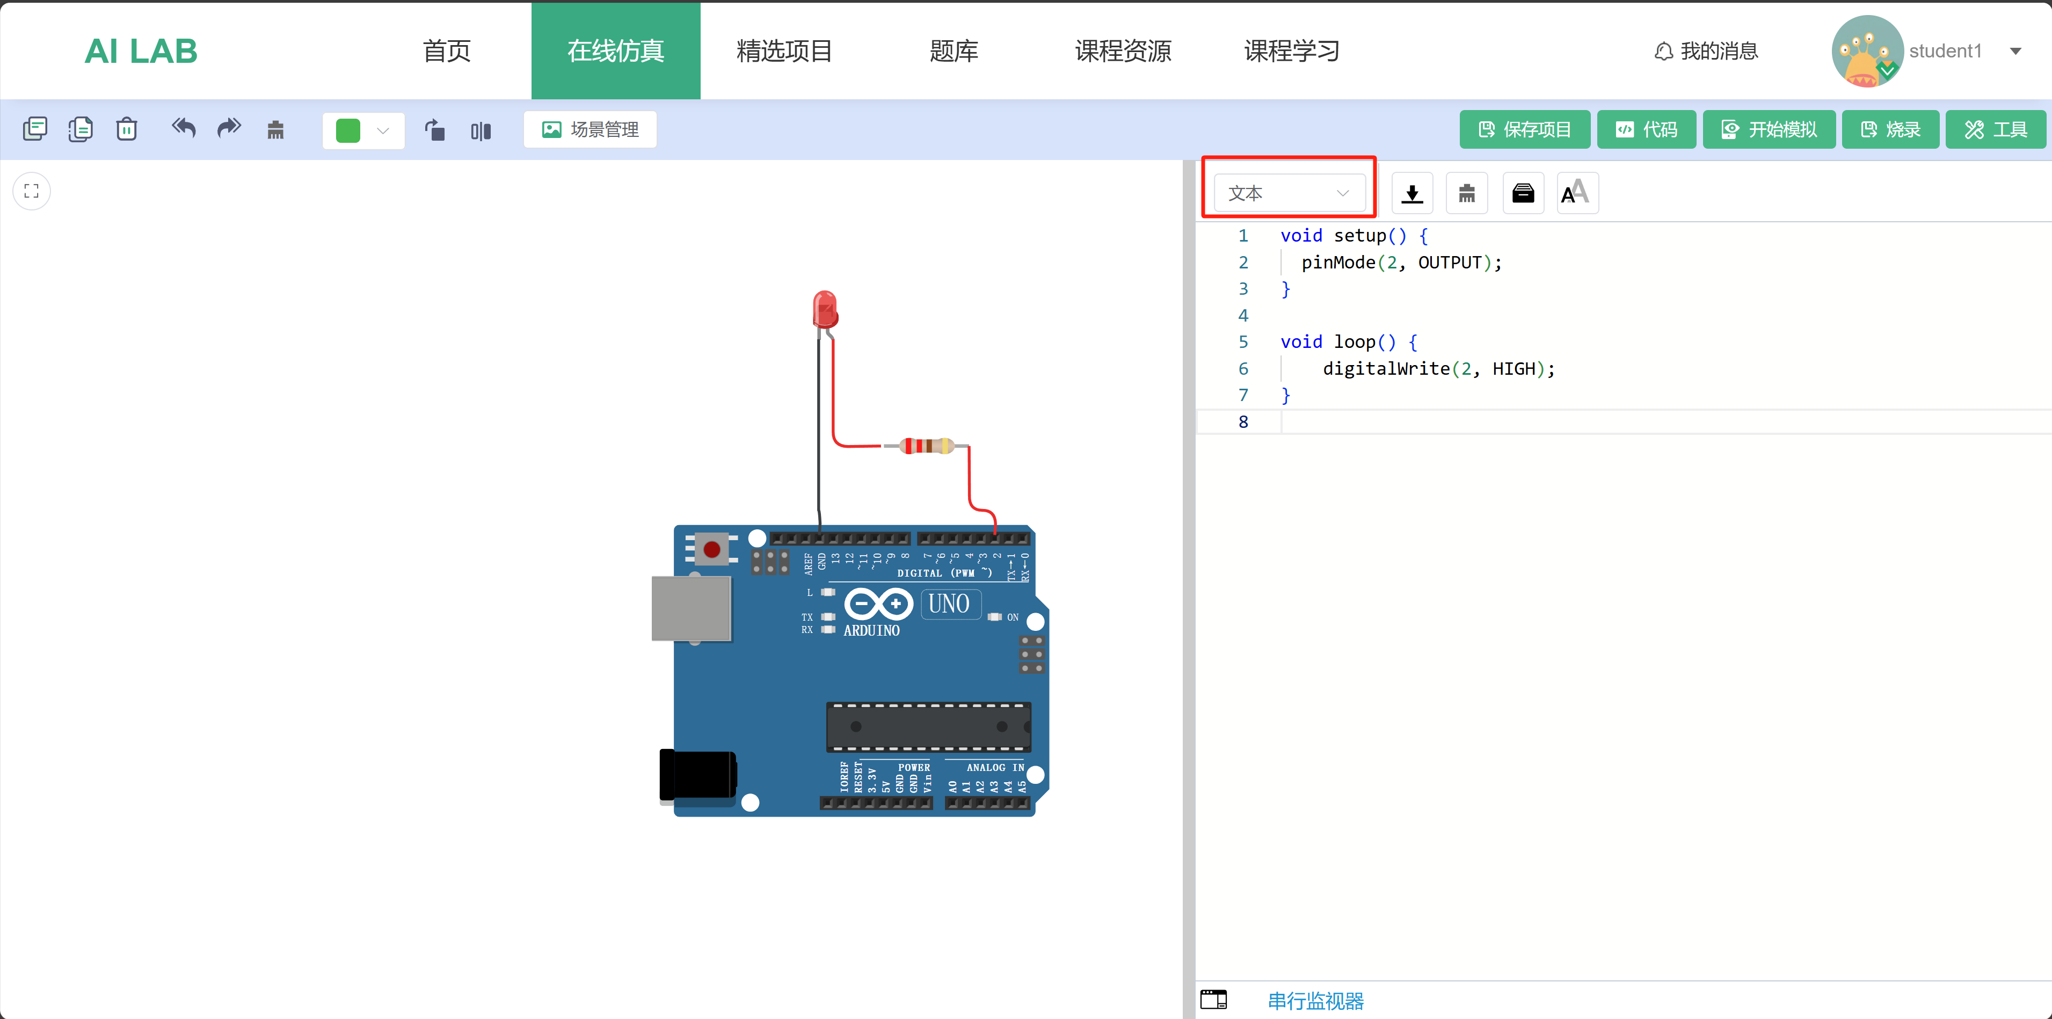Open the 串行监视器 link

pos(1315,1001)
